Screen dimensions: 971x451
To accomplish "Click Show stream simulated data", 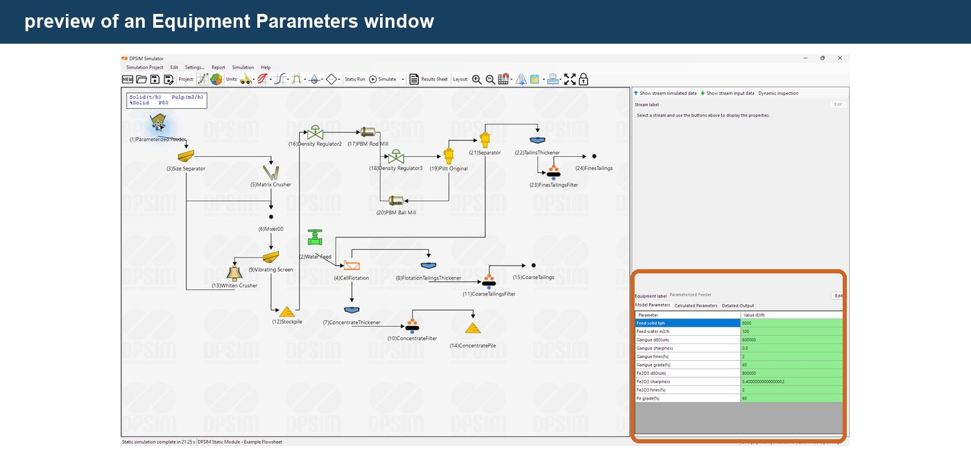I will (x=665, y=93).
